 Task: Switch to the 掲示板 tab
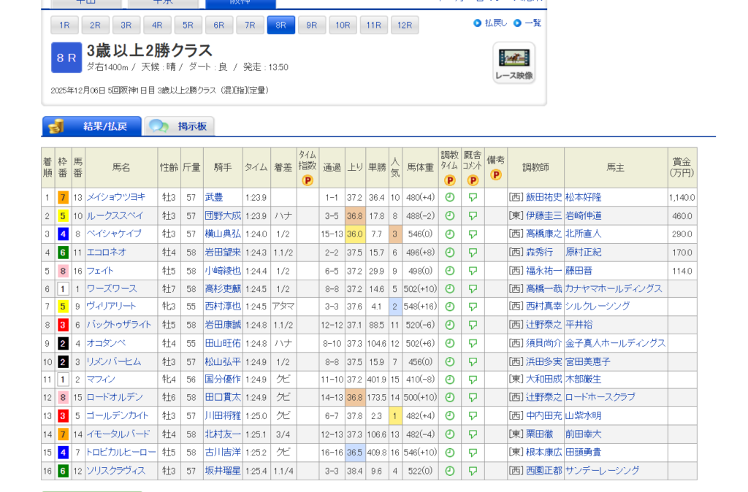click(x=180, y=126)
